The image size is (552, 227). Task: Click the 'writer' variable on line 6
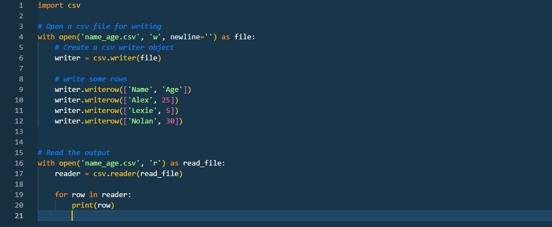click(68, 58)
